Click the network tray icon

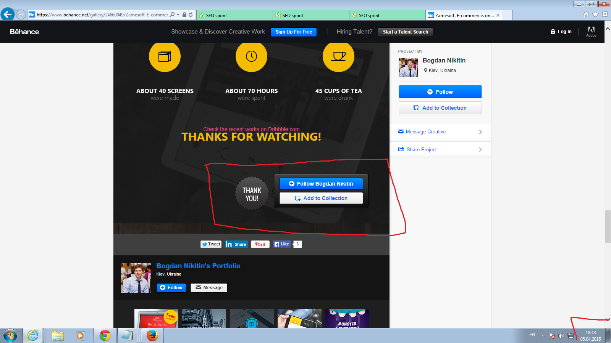pos(571,336)
